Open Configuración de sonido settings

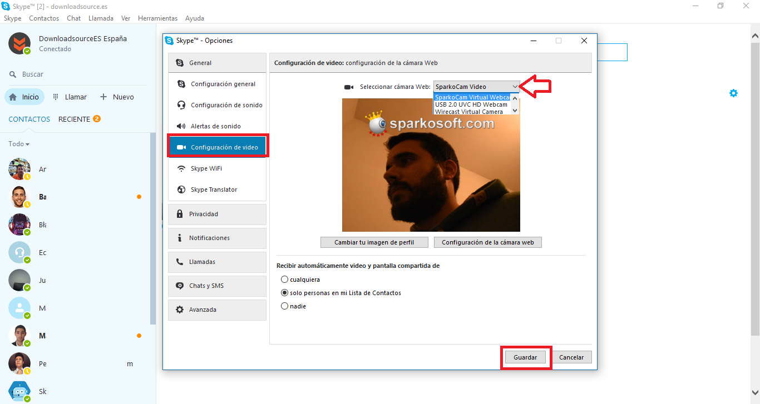coord(217,105)
